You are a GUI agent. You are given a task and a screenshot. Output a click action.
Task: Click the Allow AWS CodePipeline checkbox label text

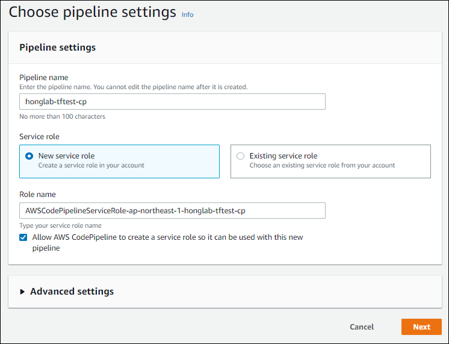pyautogui.click(x=167, y=237)
